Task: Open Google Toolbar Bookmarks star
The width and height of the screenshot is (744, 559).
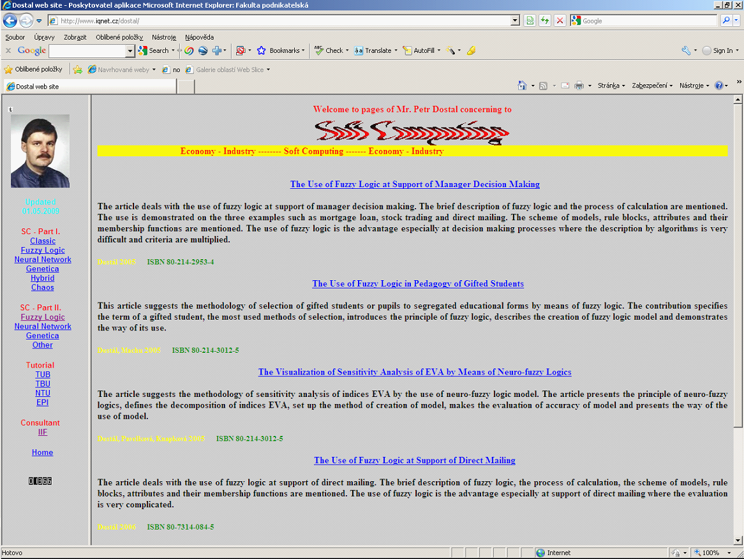Action: [261, 50]
